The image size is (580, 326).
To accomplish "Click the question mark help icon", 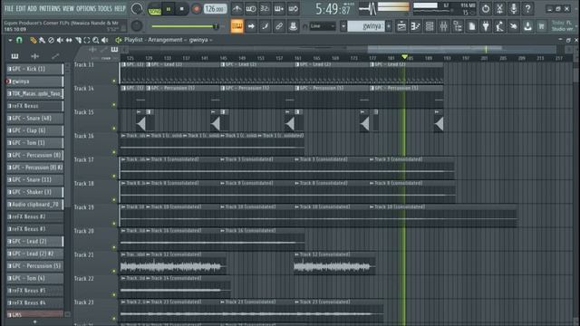I will coord(527,9).
